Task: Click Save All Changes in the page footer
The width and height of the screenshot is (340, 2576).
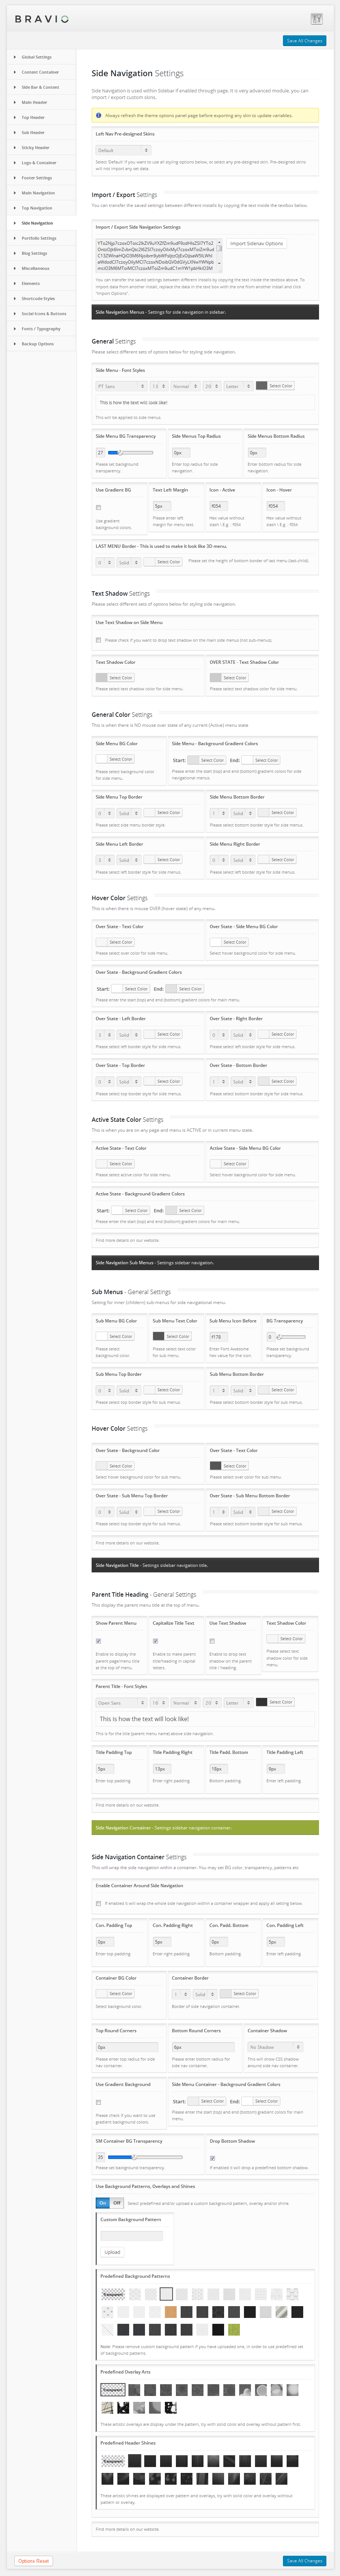Action: pyautogui.click(x=304, y=2561)
